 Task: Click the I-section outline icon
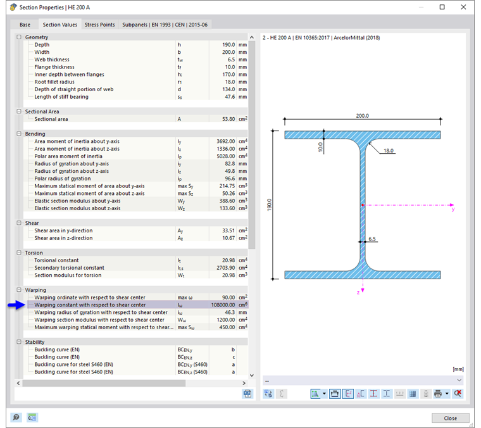[387, 393]
